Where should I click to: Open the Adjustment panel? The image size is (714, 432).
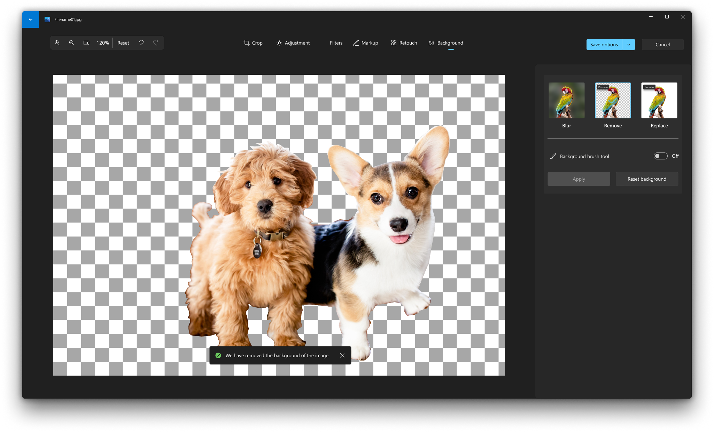coord(293,43)
